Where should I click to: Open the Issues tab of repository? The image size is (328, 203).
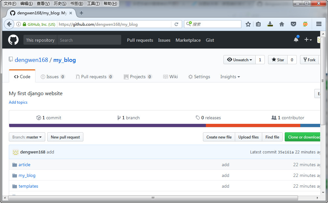(53, 77)
